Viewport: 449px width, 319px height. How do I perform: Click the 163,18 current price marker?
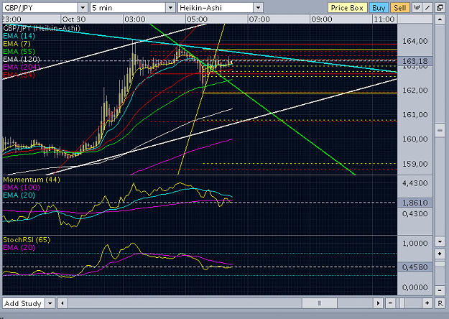[x=415, y=61]
